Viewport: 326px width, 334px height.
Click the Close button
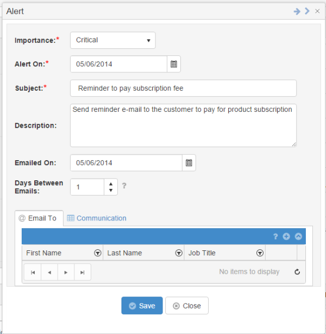point(187,306)
